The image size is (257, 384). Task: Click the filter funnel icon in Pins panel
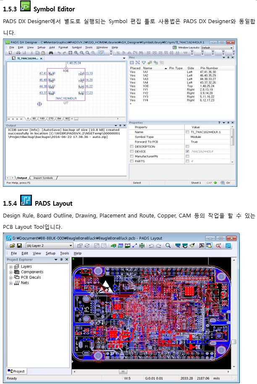(144, 63)
